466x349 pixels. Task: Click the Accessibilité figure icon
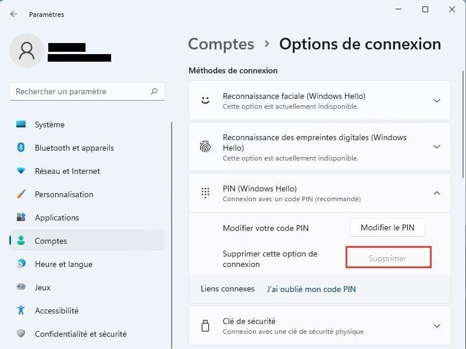21,310
